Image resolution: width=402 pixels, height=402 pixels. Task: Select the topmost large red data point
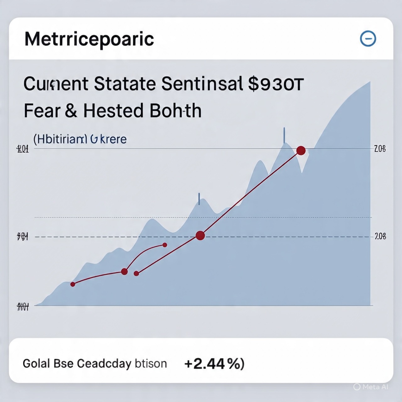(x=301, y=151)
